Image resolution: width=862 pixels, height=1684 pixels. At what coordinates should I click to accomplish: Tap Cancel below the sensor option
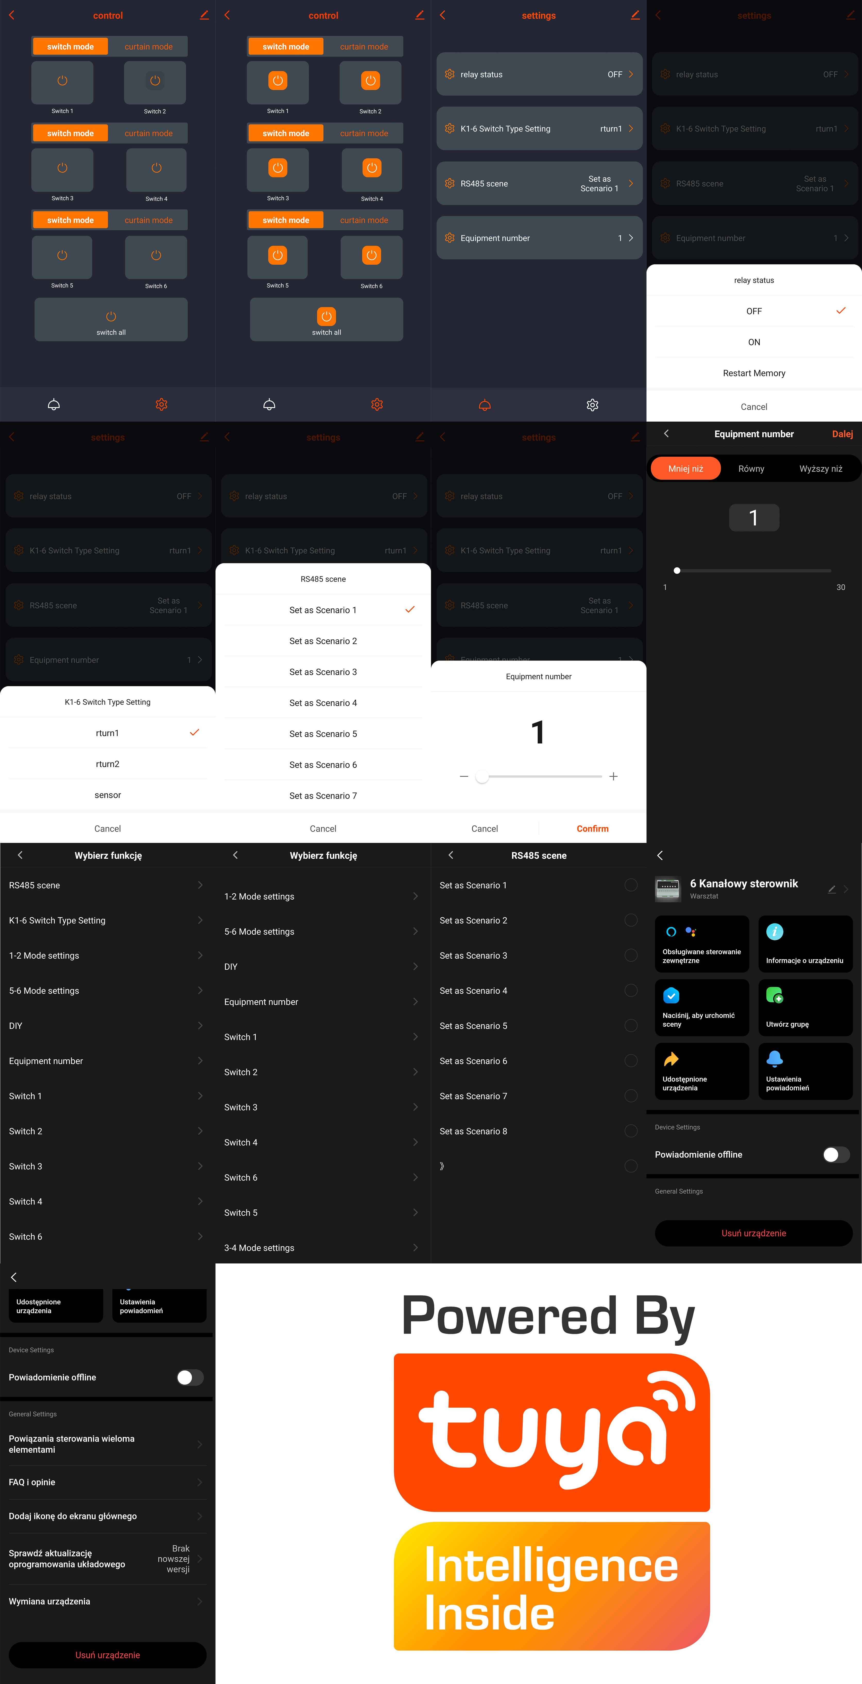coord(108,829)
